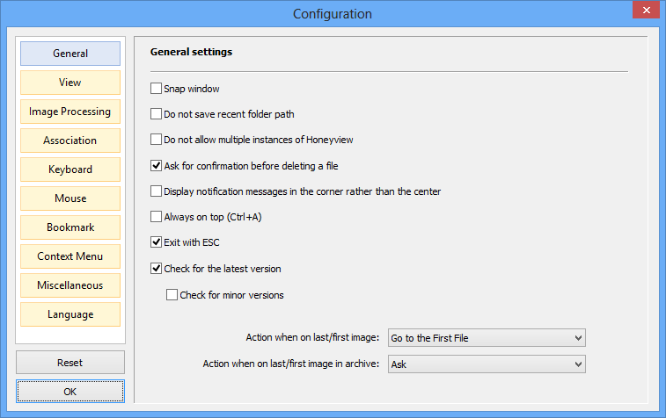
Task: Confirm settings with the OK button
Action: coord(70,392)
